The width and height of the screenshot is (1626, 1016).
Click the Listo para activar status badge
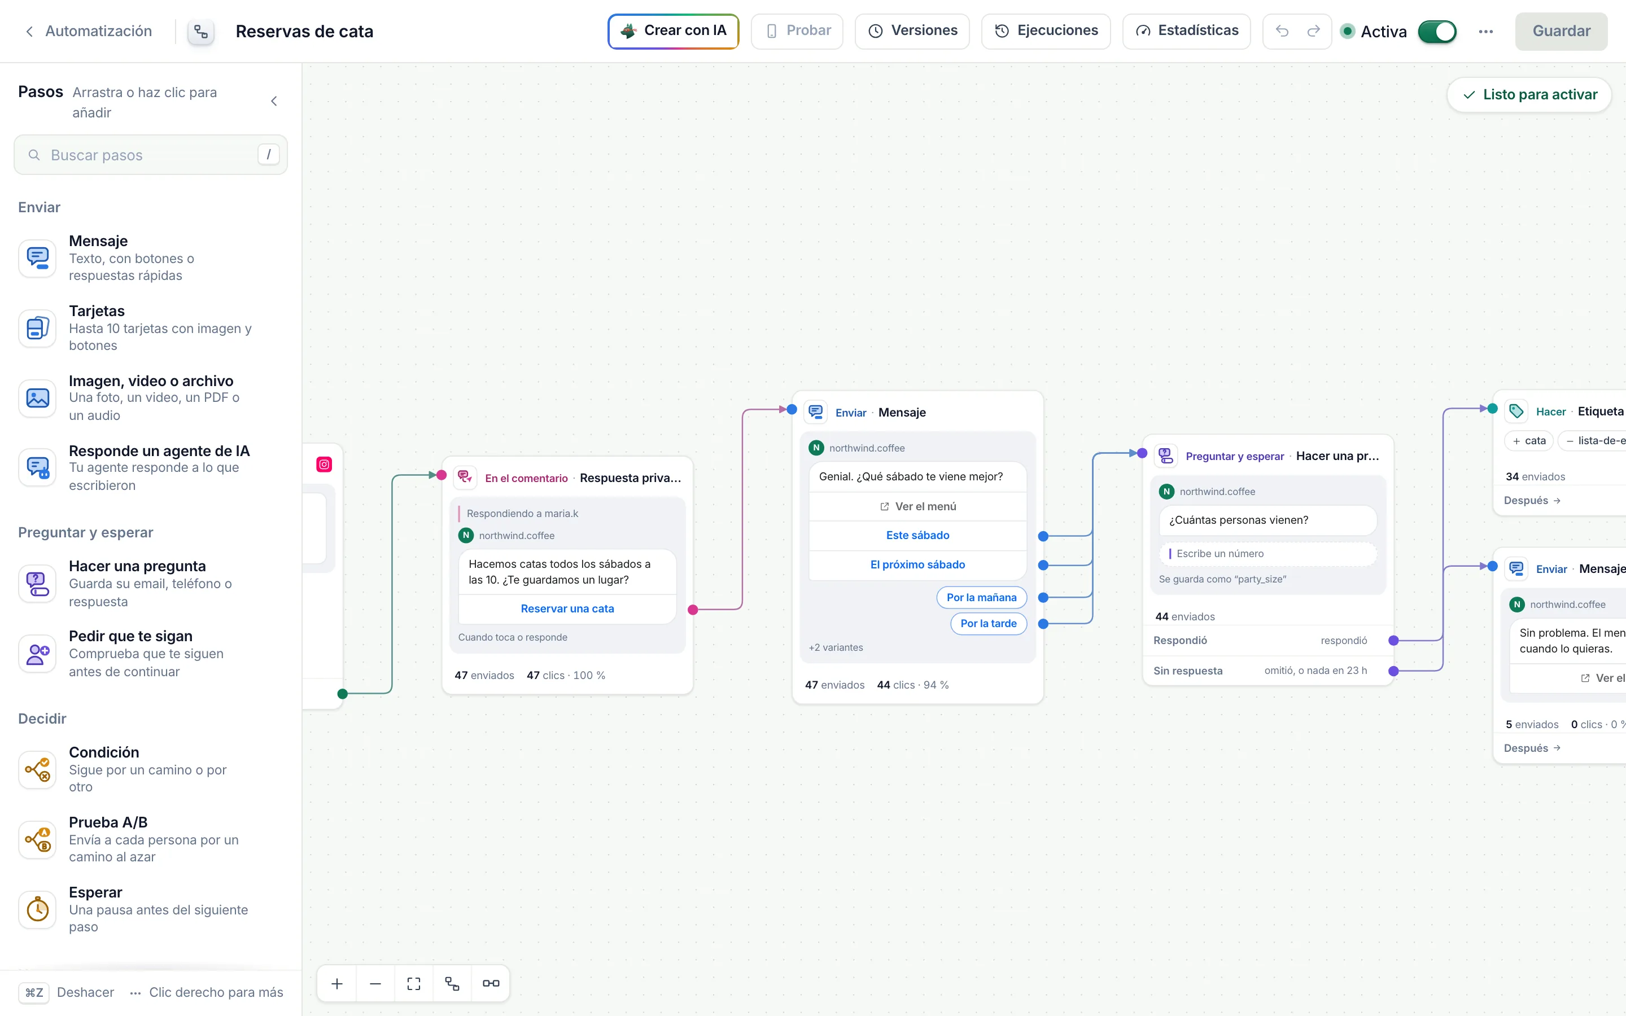click(x=1529, y=94)
